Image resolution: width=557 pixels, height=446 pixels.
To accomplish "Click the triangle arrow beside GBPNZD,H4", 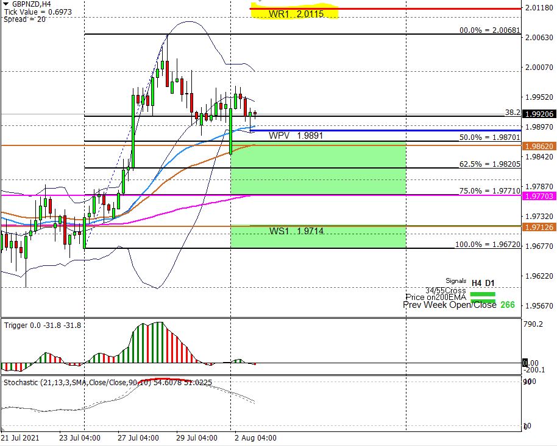I will (x=6, y=4).
